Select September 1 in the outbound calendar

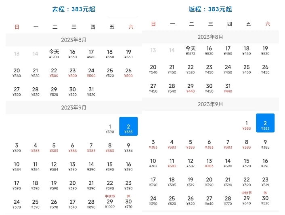pos(110,129)
